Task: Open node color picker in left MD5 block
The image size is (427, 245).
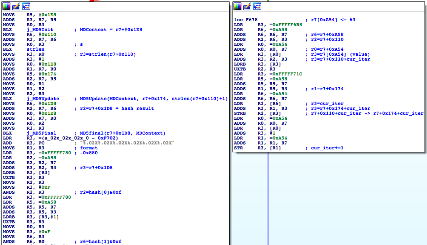Action: (x=6, y=6)
